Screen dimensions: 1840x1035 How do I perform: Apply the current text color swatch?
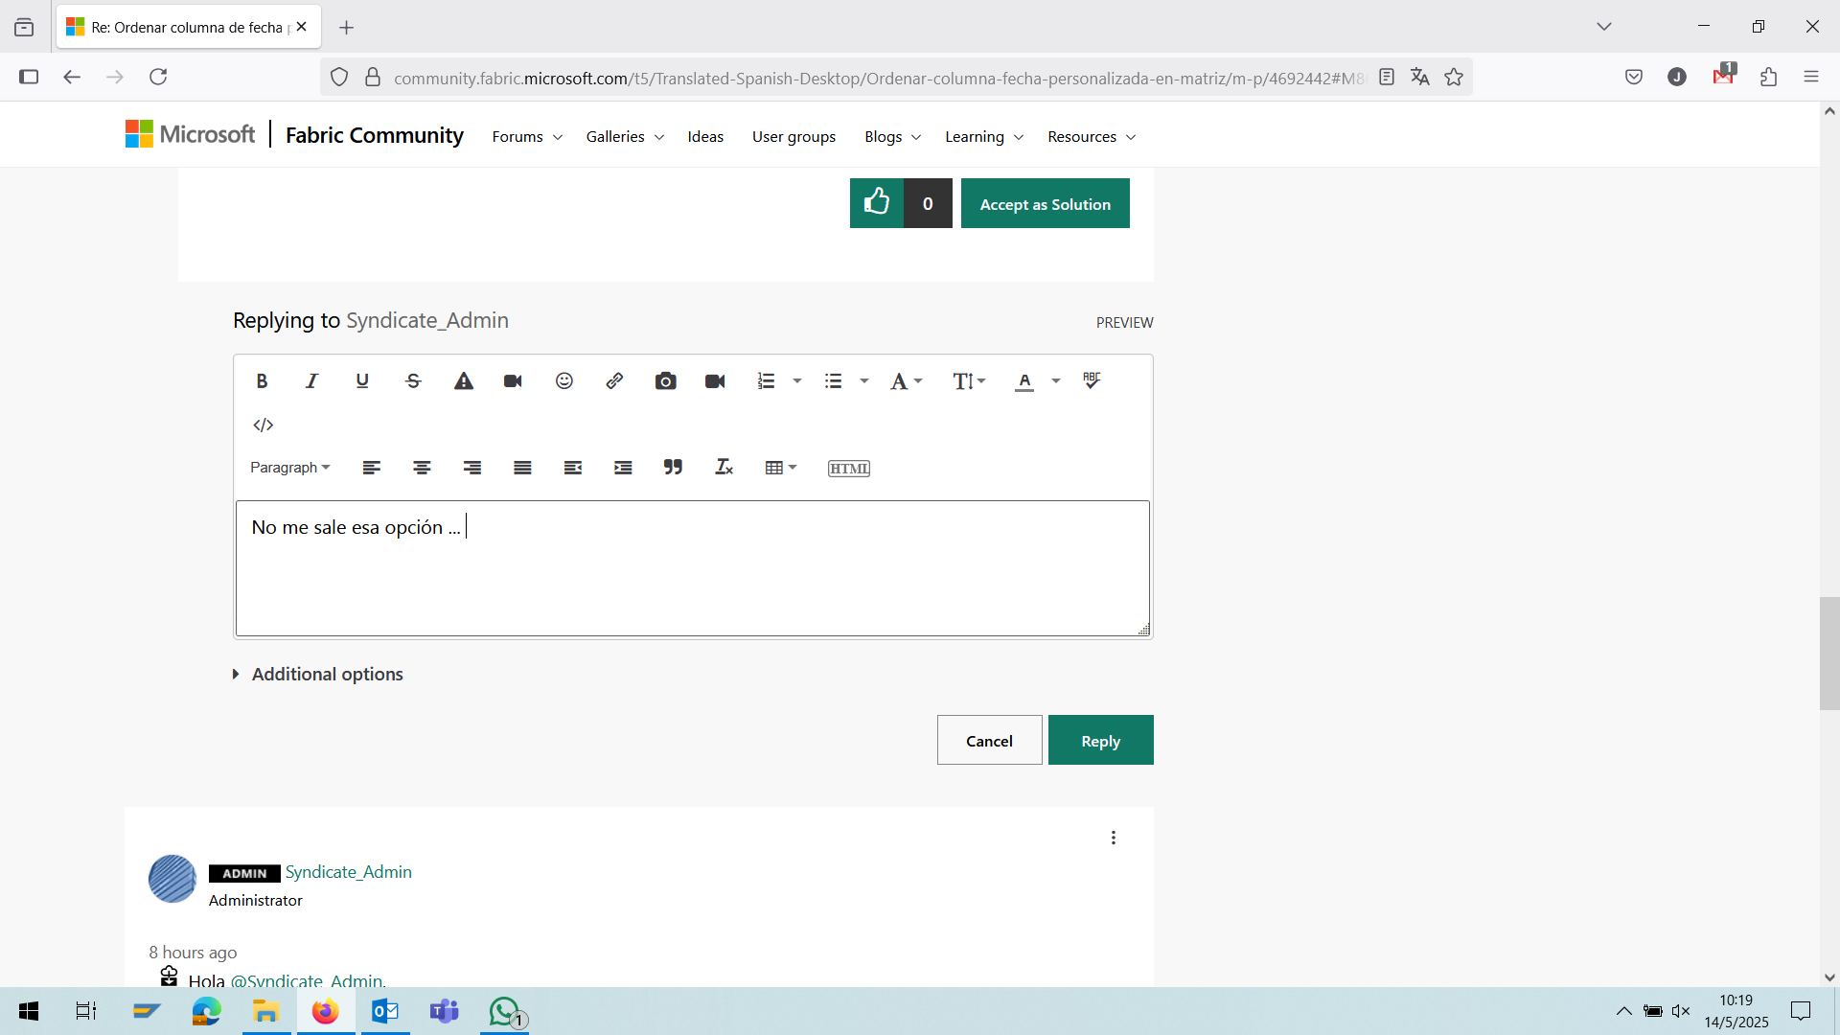pyautogui.click(x=1024, y=380)
